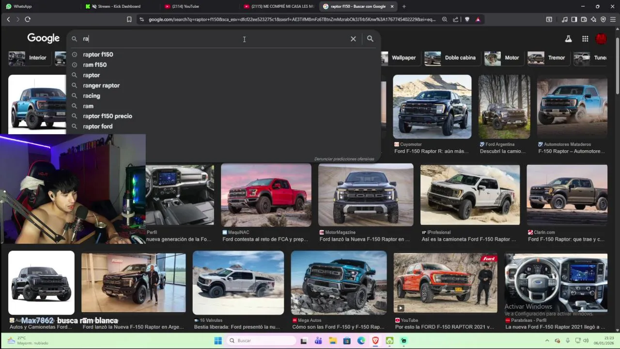Share this page via the share icon
Screen dimensions: 620x349
tap(456, 19)
